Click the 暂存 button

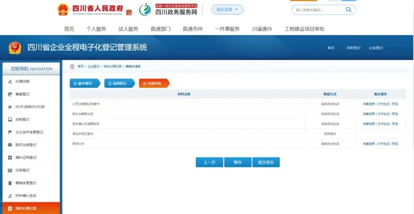click(238, 162)
